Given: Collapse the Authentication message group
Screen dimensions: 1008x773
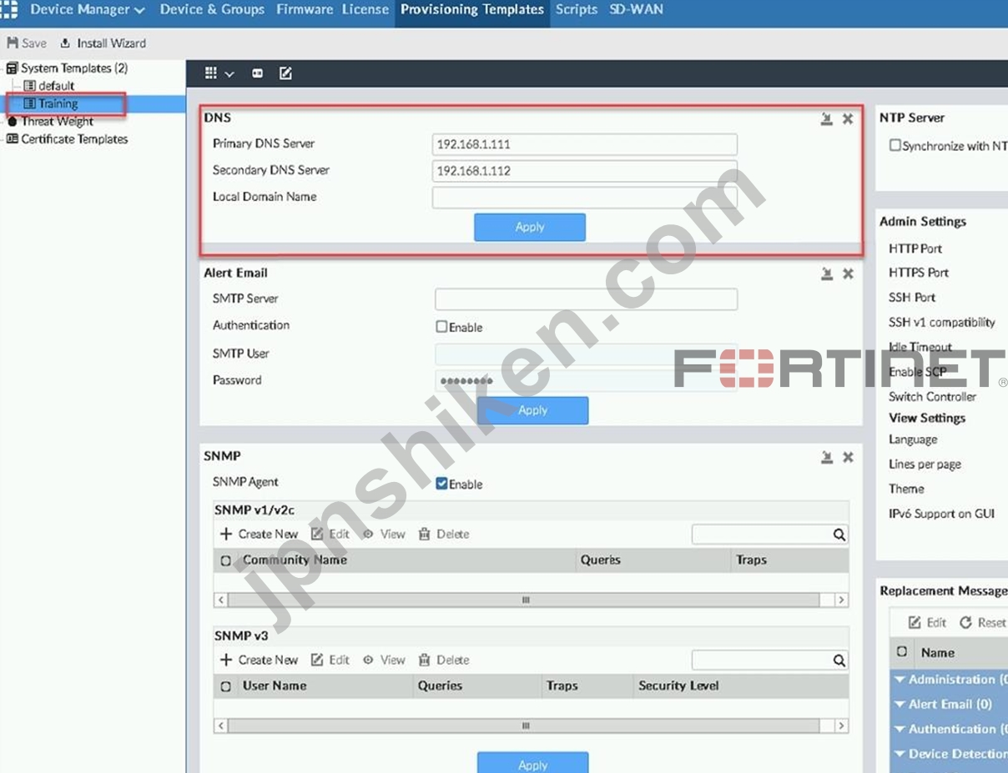Looking at the screenshot, I should click(x=900, y=730).
